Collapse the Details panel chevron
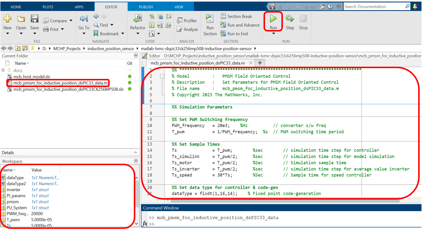The image size is (423, 230). coord(135,152)
